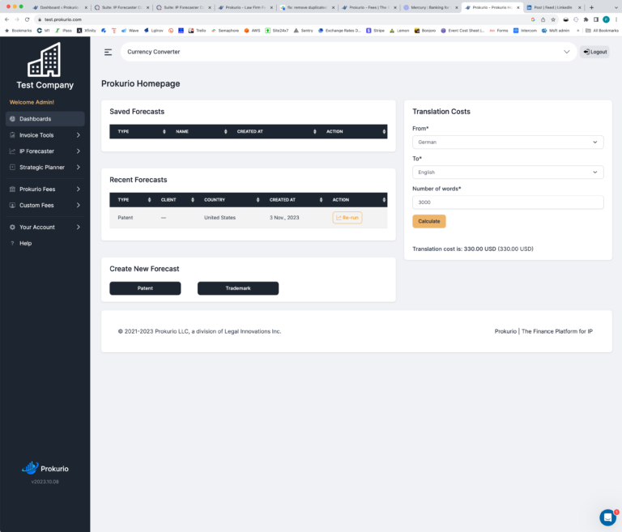This screenshot has width=622, height=532.
Task: Open the To language dropdown
Action: (x=508, y=172)
